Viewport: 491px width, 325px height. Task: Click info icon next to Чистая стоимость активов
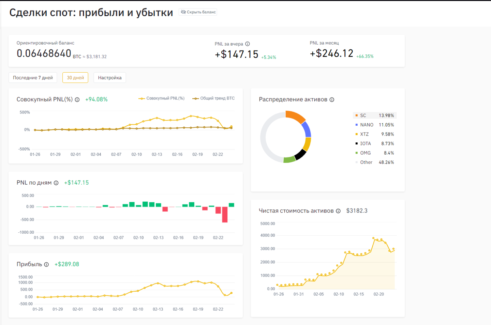(338, 211)
